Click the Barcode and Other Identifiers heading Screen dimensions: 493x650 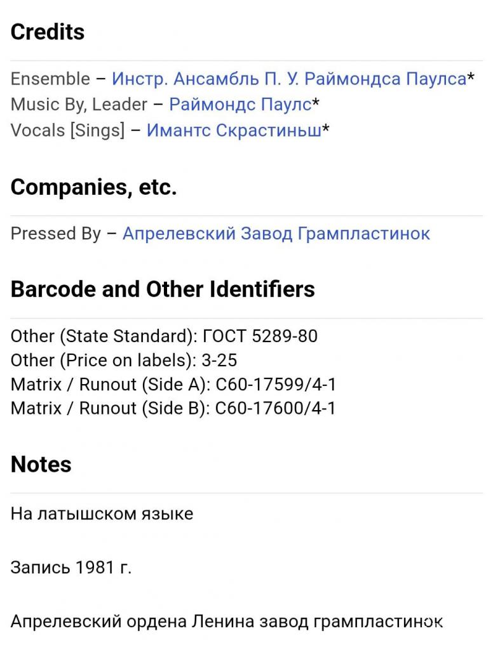point(163,289)
